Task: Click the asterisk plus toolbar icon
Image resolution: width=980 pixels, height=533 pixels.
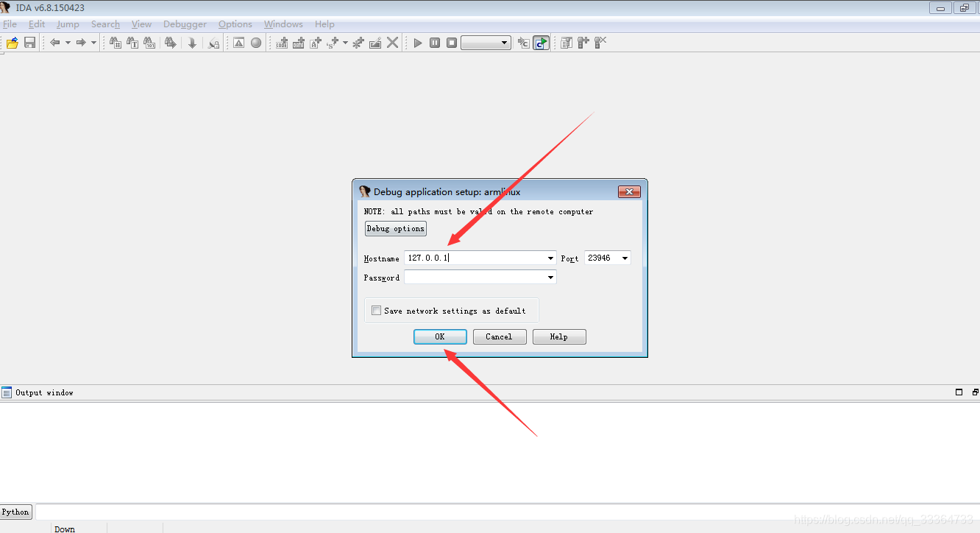Action: point(358,43)
